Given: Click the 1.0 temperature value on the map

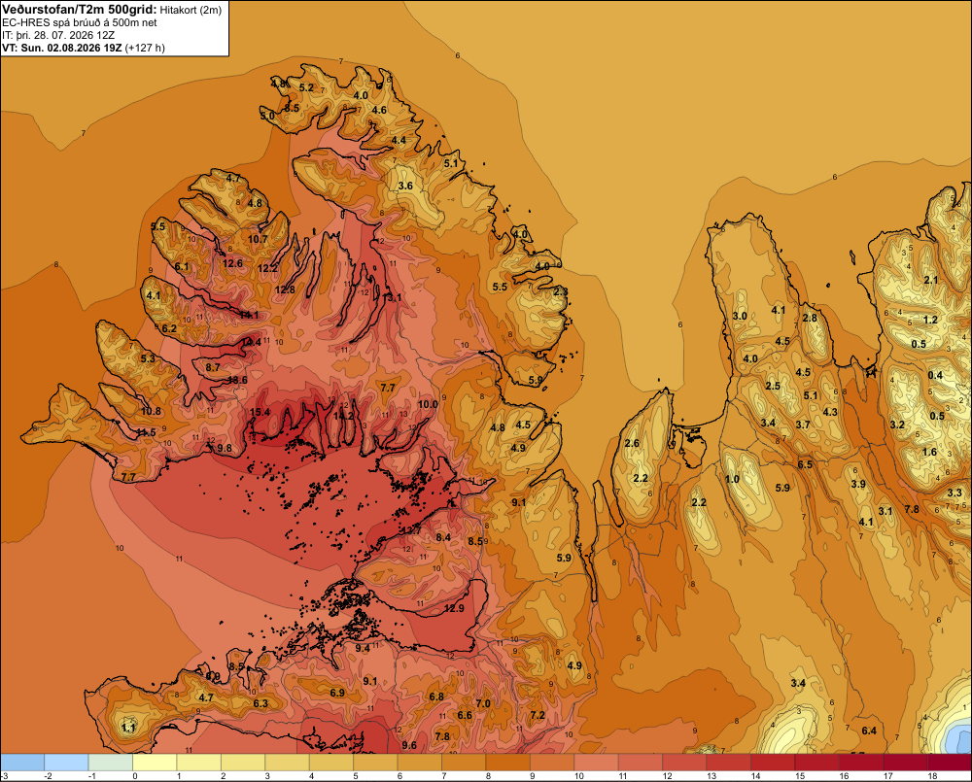Looking at the screenshot, I should [732, 479].
